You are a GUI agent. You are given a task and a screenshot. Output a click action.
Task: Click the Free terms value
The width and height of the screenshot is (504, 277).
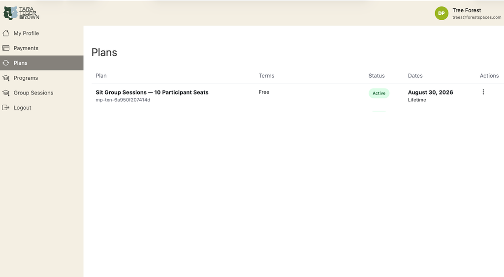264,92
